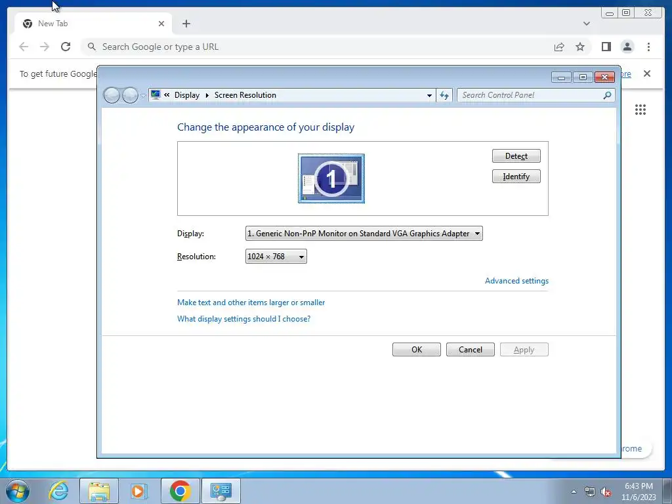This screenshot has height=504, width=672.
Task: Open the Display device dropdown
Action: click(364, 234)
